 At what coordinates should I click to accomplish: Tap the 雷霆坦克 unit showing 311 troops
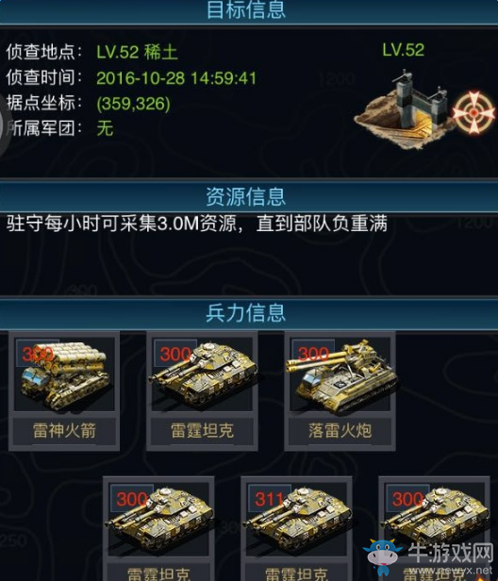(x=296, y=529)
